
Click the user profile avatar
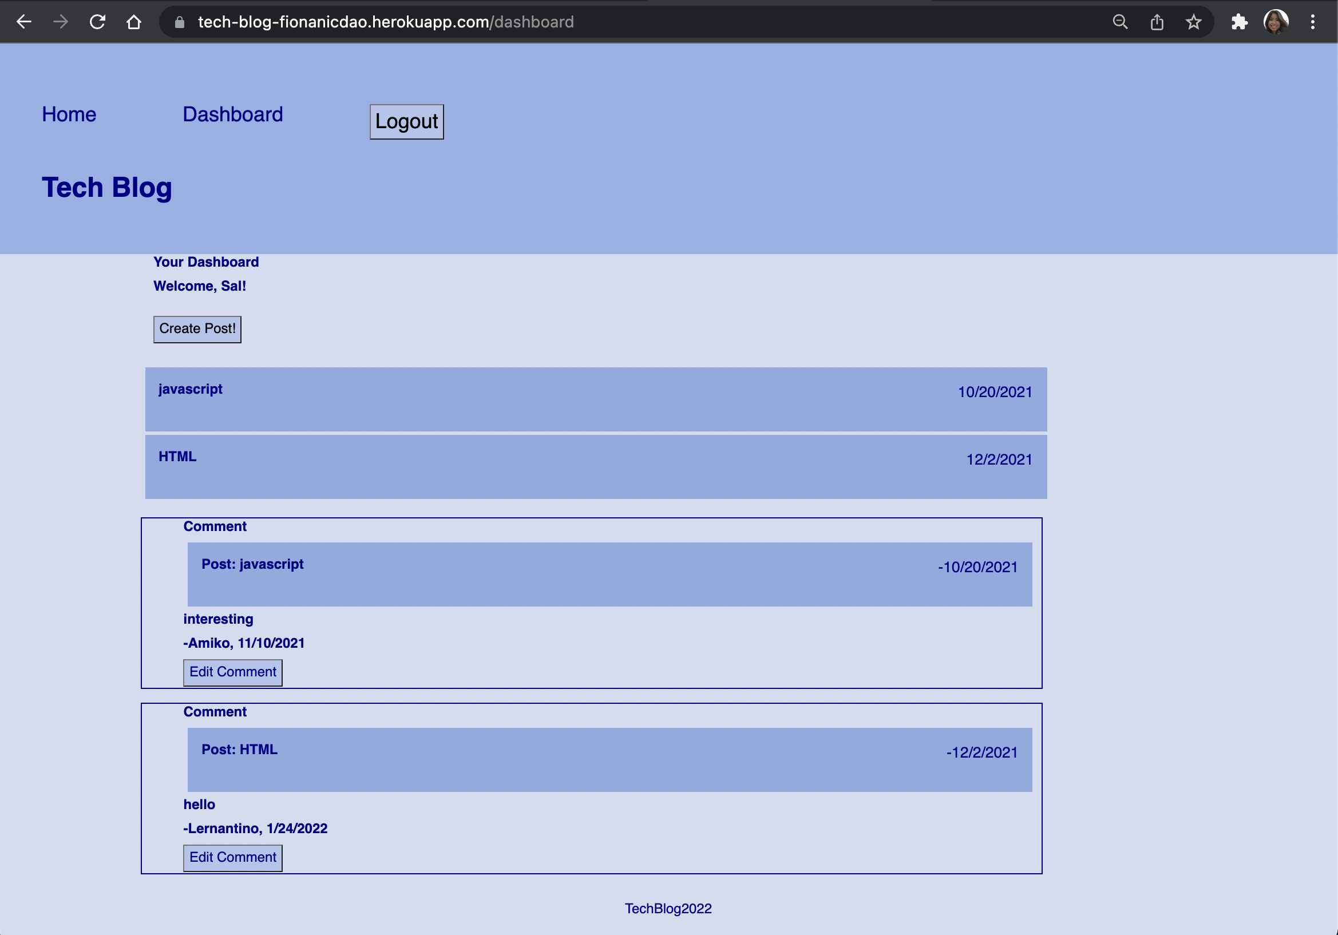tap(1276, 22)
